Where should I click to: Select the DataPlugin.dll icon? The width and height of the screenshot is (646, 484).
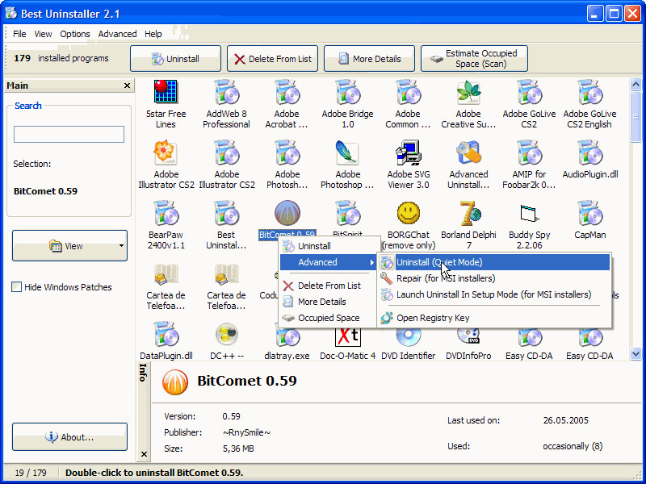point(166,334)
